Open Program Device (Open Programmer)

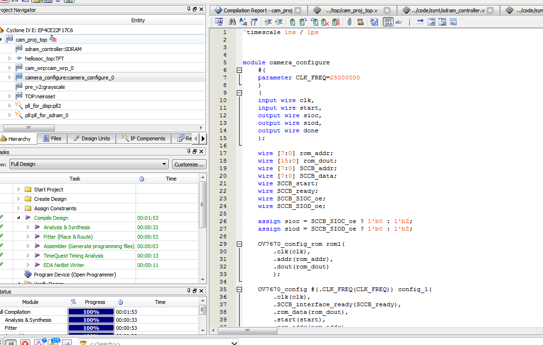[75, 275]
